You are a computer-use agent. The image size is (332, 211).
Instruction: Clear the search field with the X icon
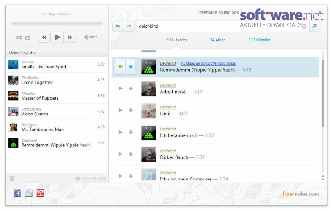click(304, 27)
